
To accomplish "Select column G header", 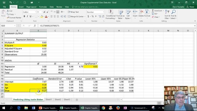I will click(x=106, y=31).
